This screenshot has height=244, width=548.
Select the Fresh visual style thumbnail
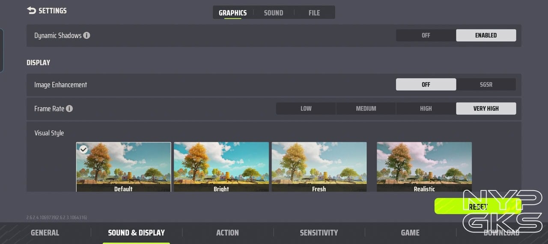coord(319,167)
